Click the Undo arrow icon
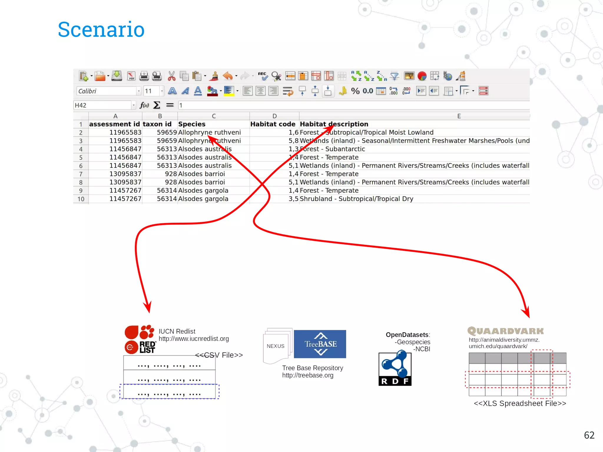603x452 pixels. click(228, 76)
